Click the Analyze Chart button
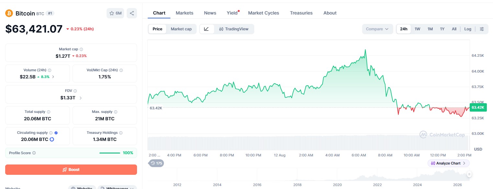 448,163
